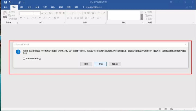The width and height of the screenshot is (196, 111).
Task: Switch to the 引用 (References) tab
Action: [x=45, y=7]
